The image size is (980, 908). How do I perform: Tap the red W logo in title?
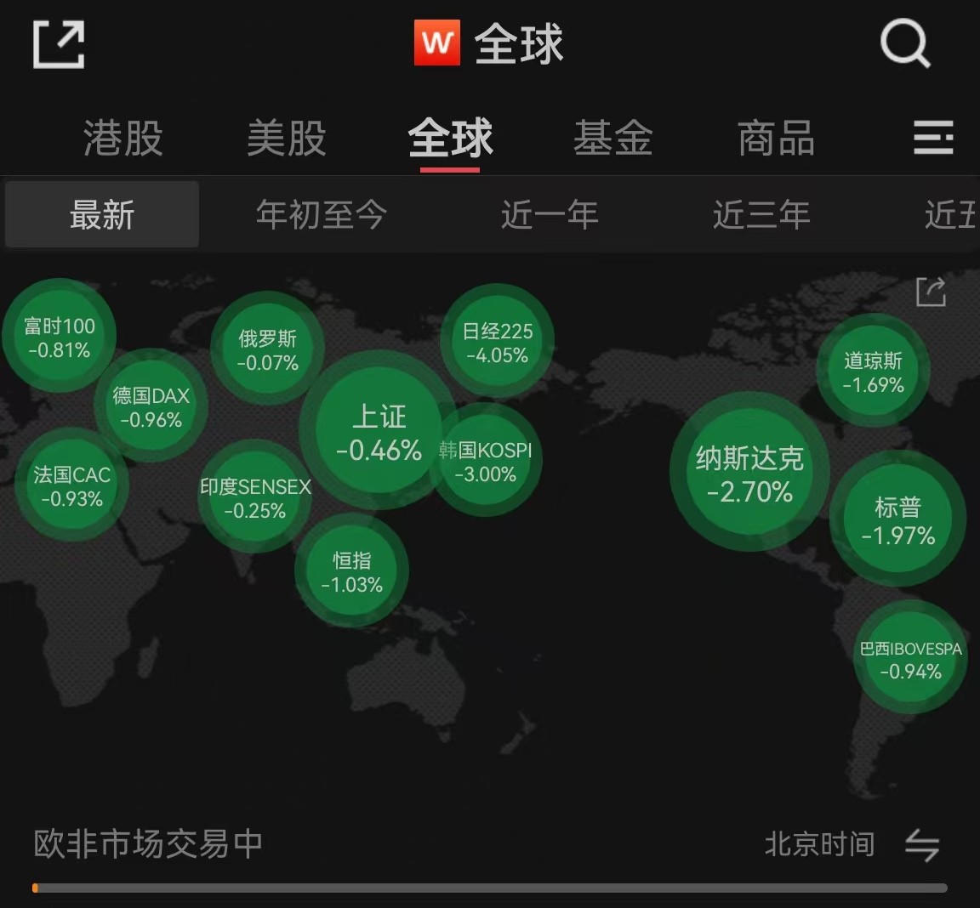tap(437, 43)
